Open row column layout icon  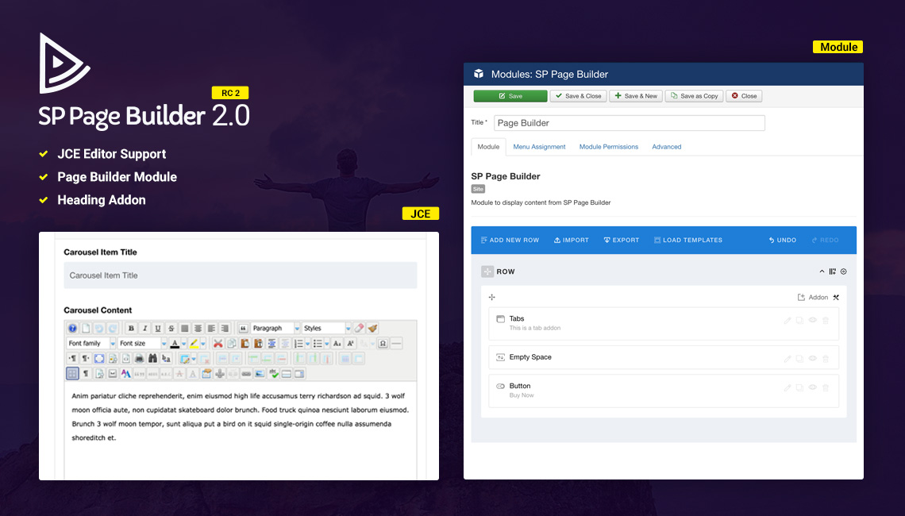(x=832, y=271)
